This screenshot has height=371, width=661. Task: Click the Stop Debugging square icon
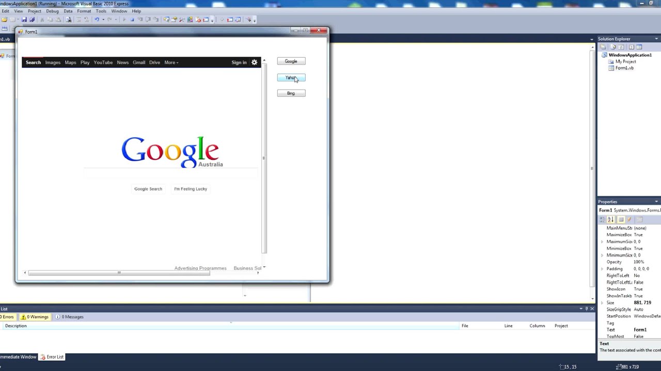click(x=132, y=20)
